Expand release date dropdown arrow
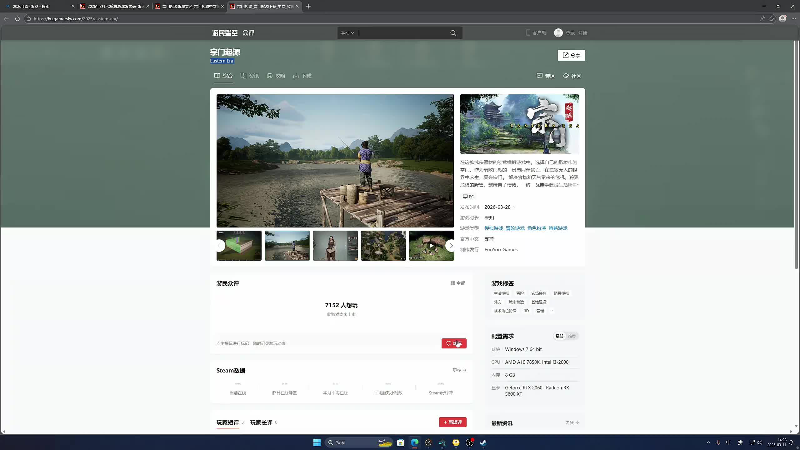Image resolution: width=800 pixels, height=450 pixels. click(514, 207)
